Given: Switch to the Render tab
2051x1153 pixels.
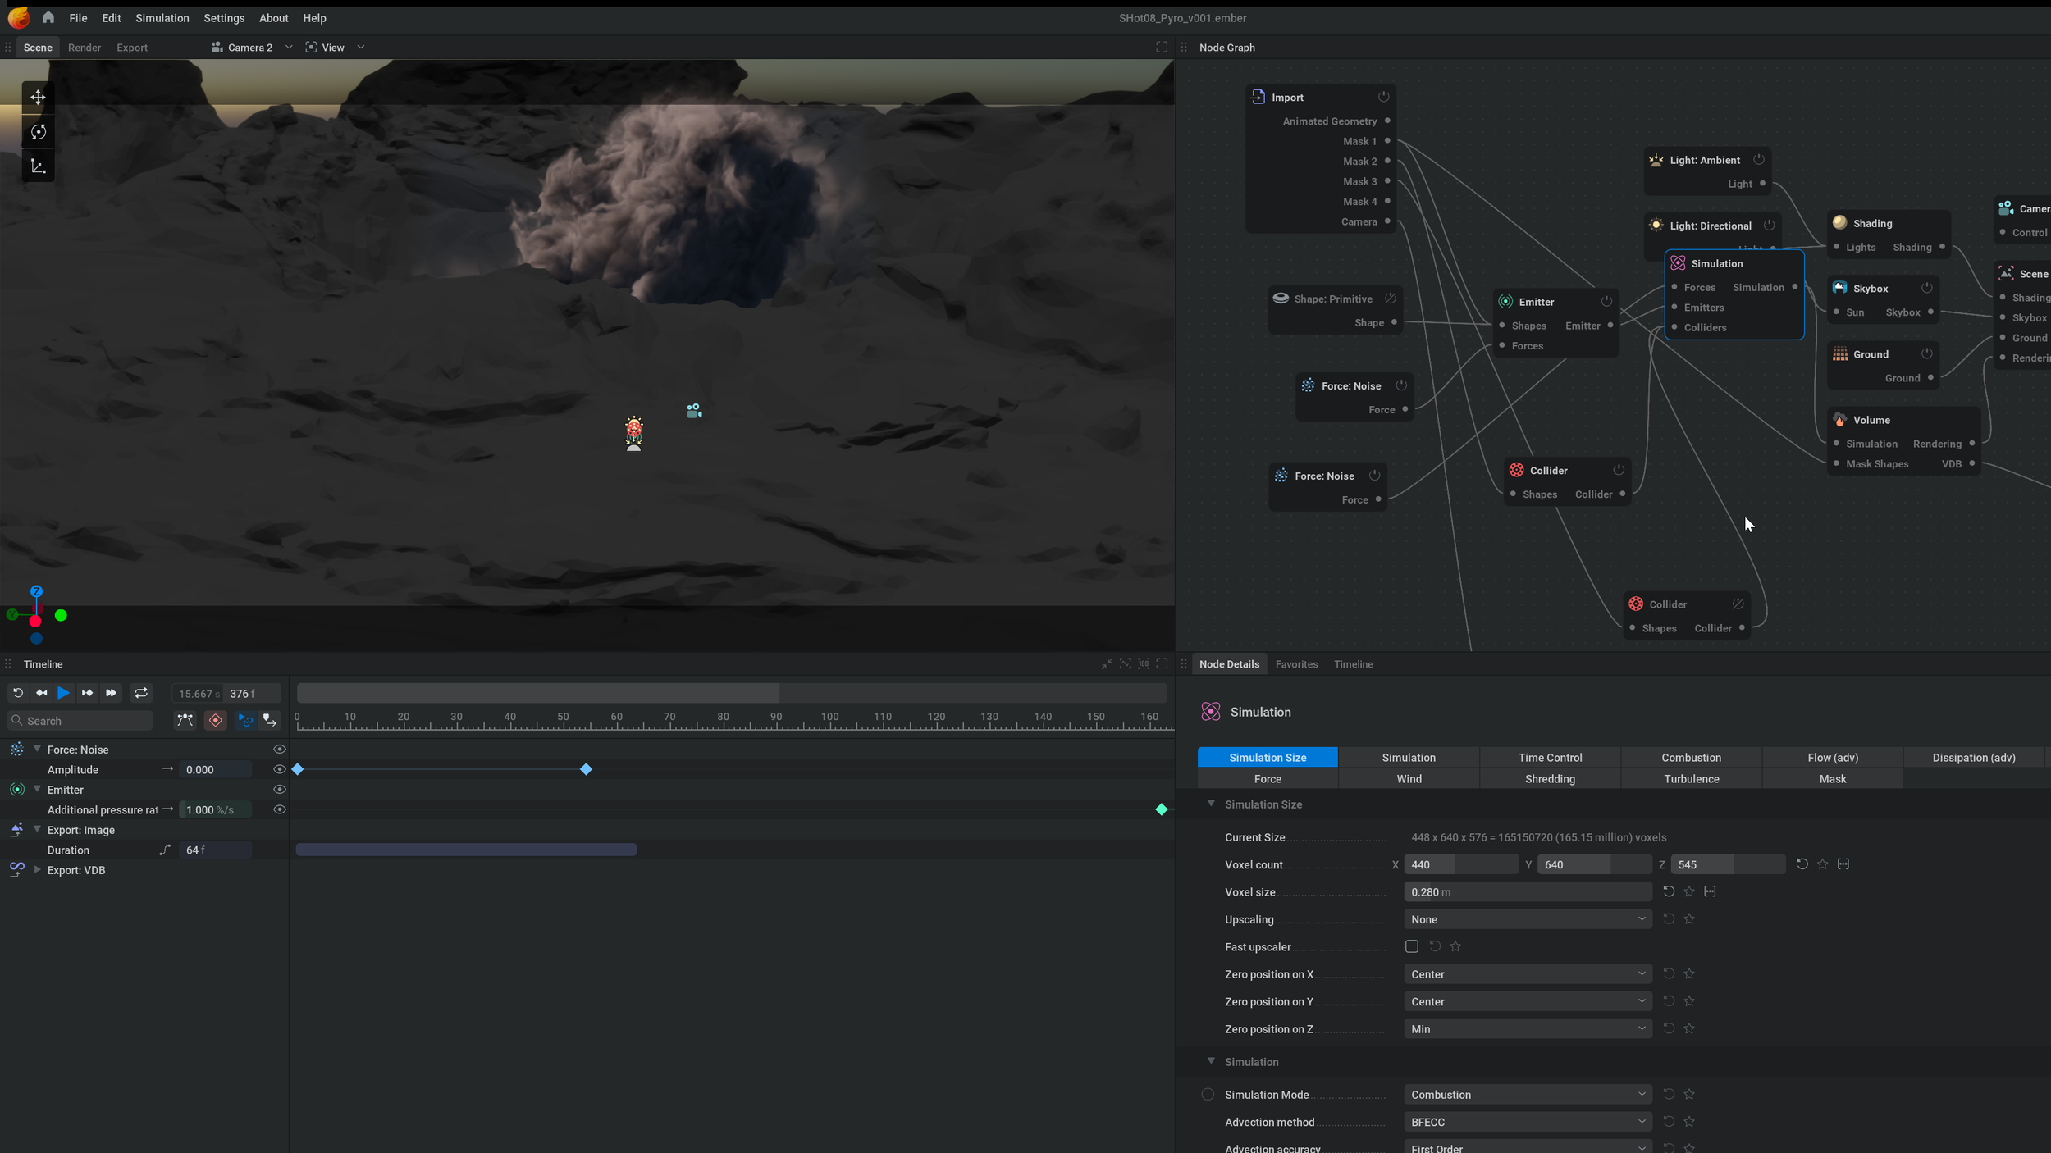Looking at the screenshot, I should pyautogui.click(x=85, y=48).
